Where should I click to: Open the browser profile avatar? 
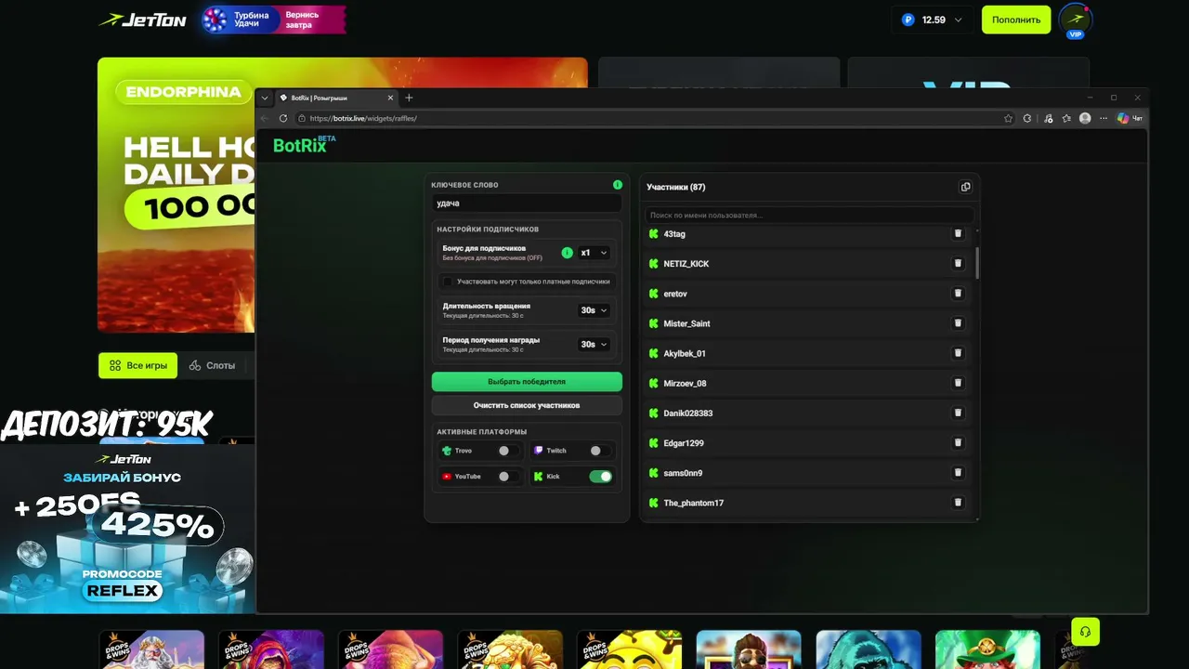coord(1085,118)
